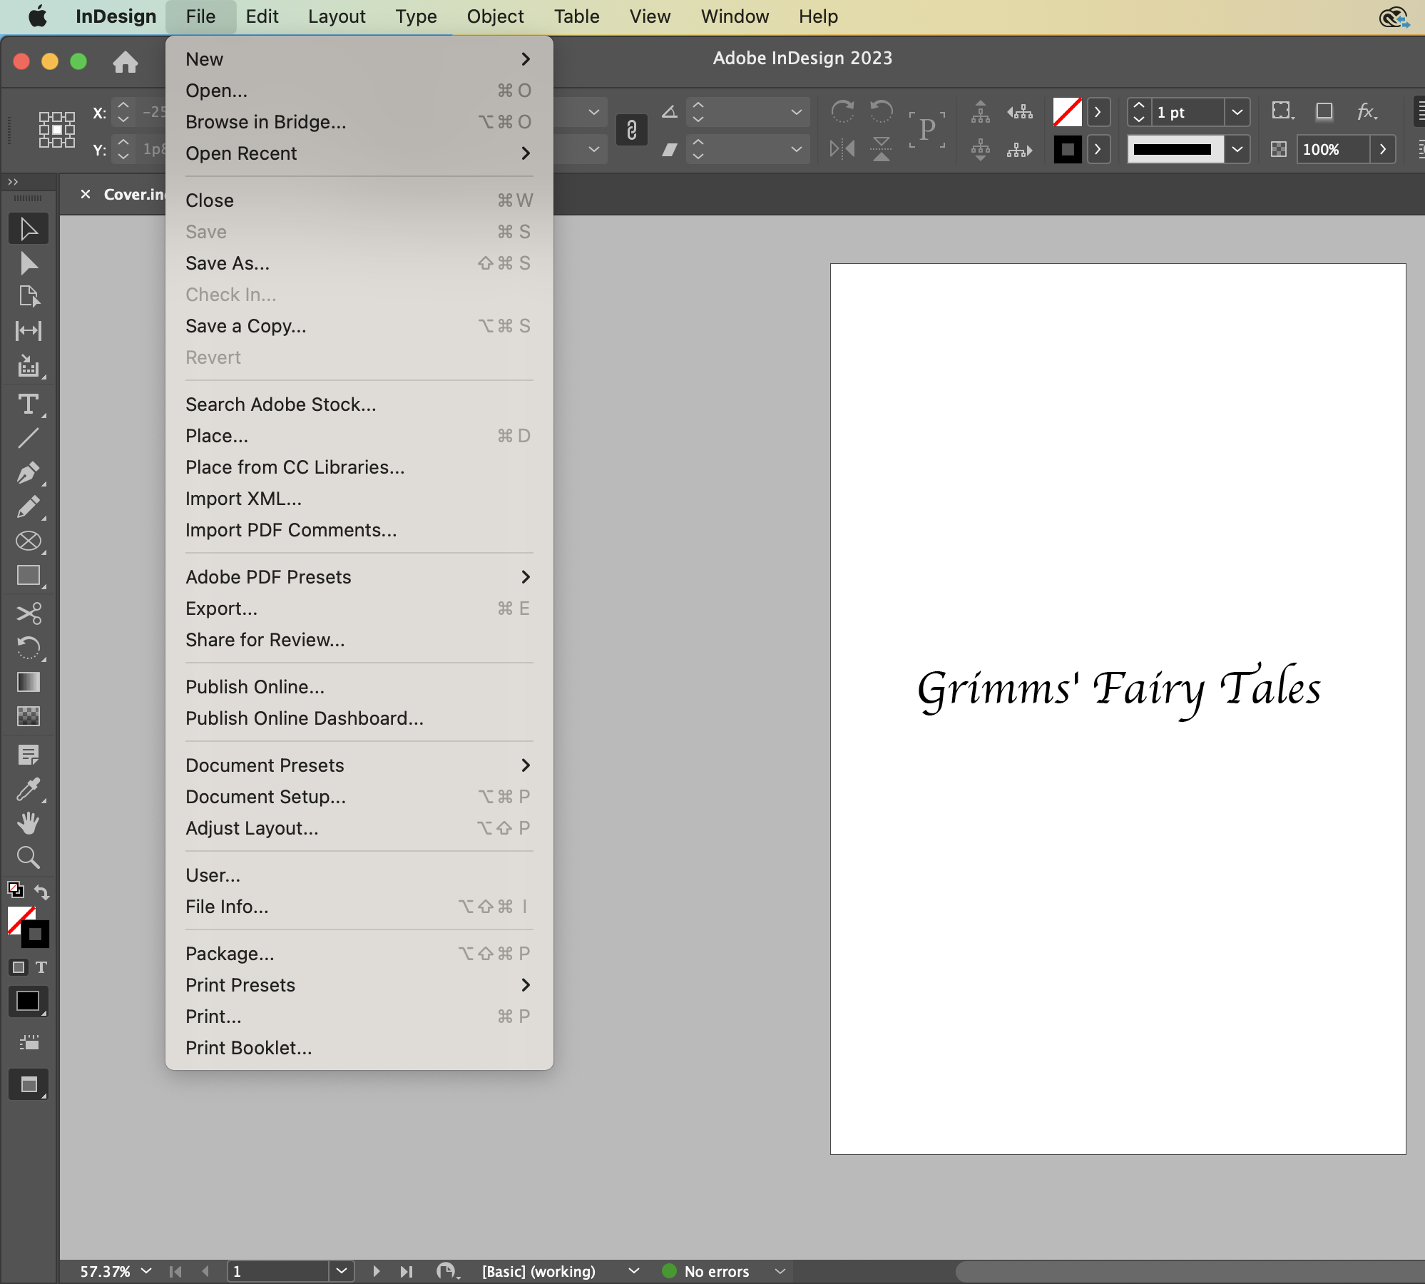Select the Zoom tool
Screen dimensions: 1425x1284
click(x=29, y=857)
